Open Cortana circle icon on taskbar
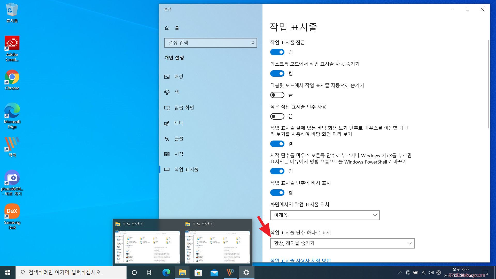The width and height of the screenshot is (496, 279). [x=134, y=273]
